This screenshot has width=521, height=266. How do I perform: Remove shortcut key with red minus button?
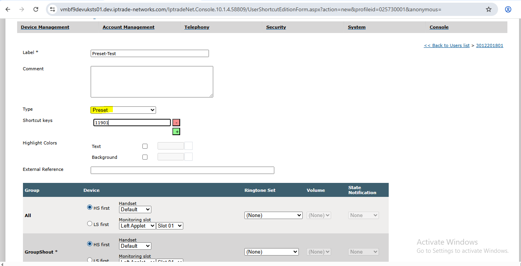pos(176,123)
